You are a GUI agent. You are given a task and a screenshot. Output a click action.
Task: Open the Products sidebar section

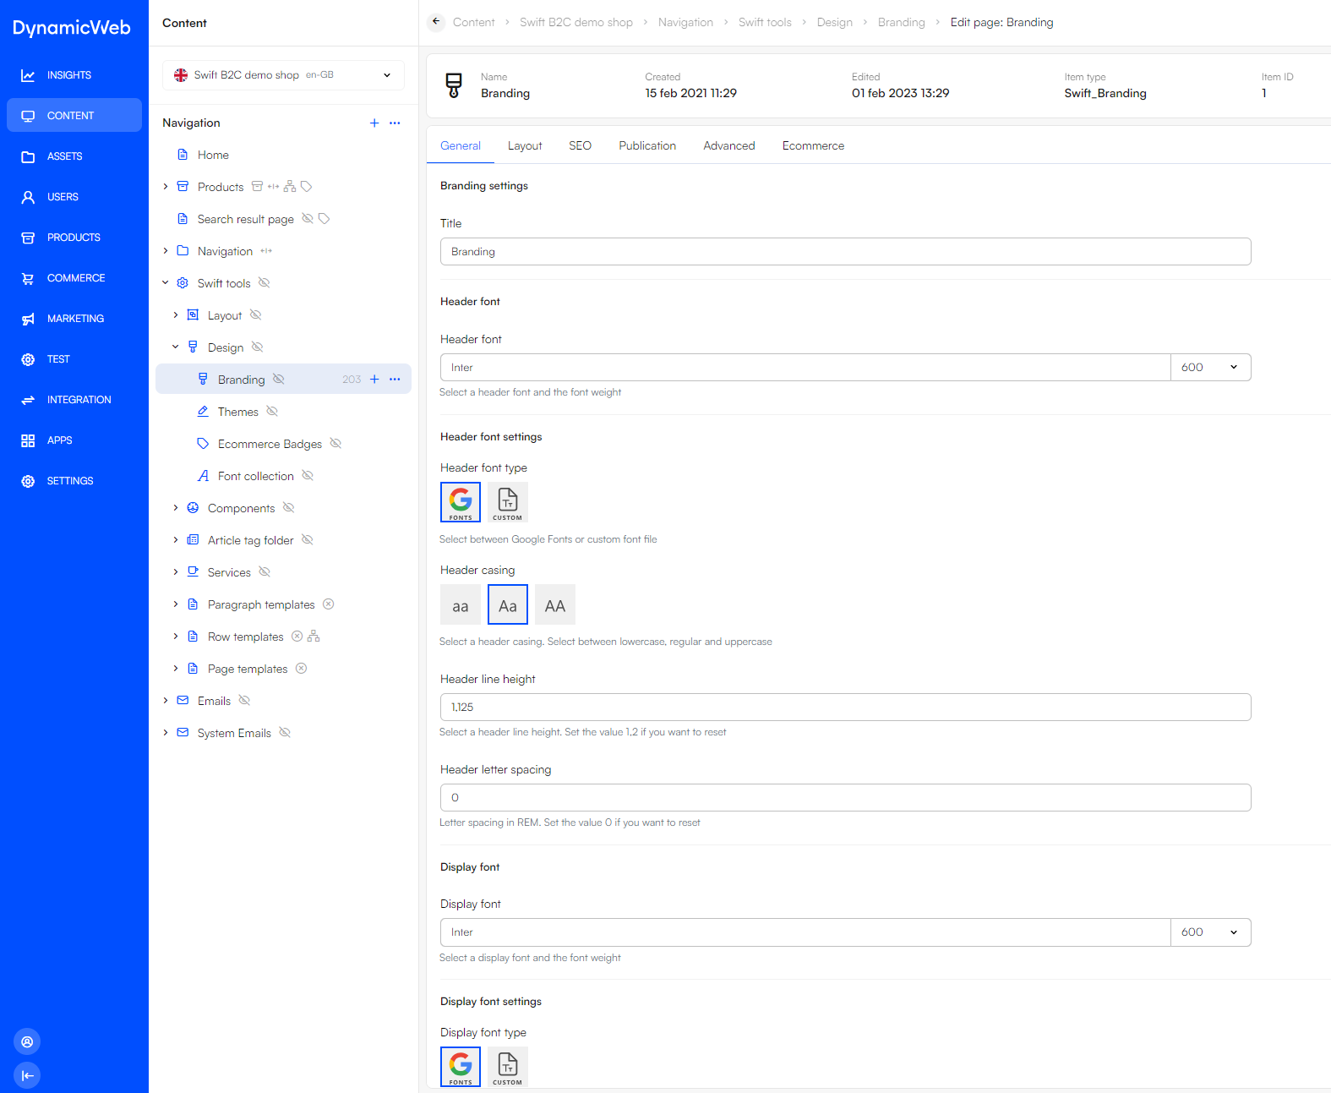(x=74, y=238)
